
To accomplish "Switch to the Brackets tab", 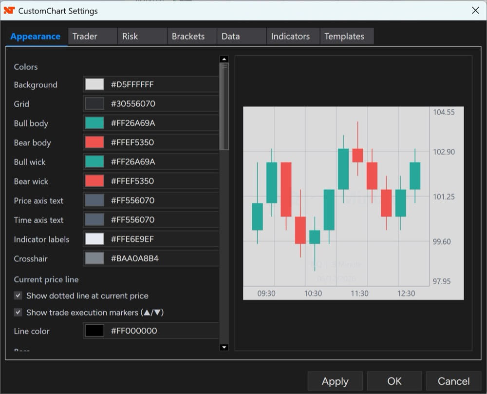I will [192, 37].
